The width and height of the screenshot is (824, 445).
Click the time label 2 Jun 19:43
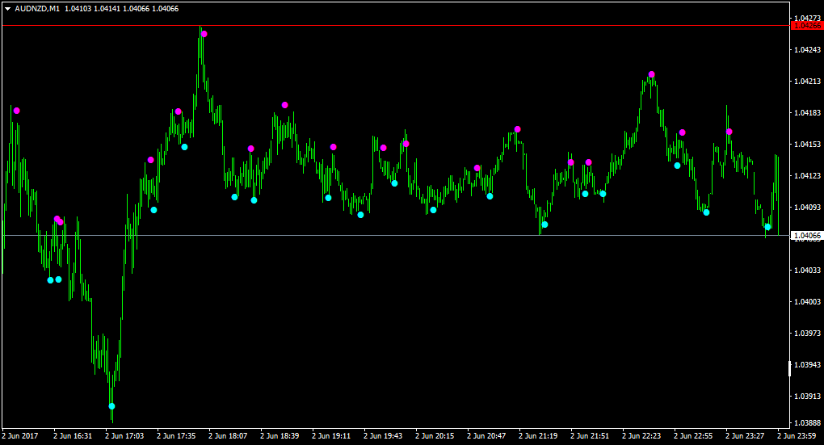383,436
